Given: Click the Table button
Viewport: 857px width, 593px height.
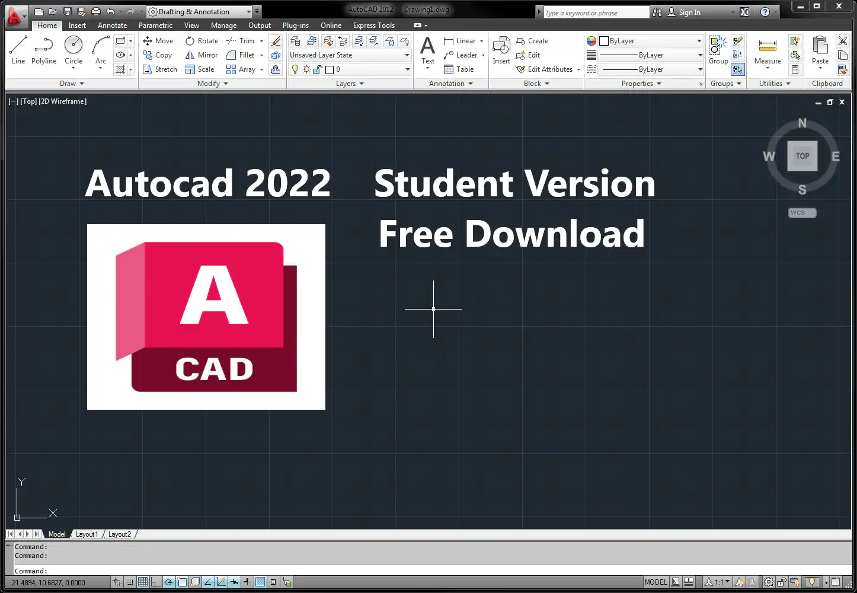Looking at the screenshot, I should 459,69.
